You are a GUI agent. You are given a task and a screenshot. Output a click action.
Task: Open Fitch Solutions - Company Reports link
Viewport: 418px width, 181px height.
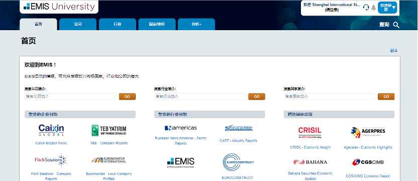pos(51,176)
